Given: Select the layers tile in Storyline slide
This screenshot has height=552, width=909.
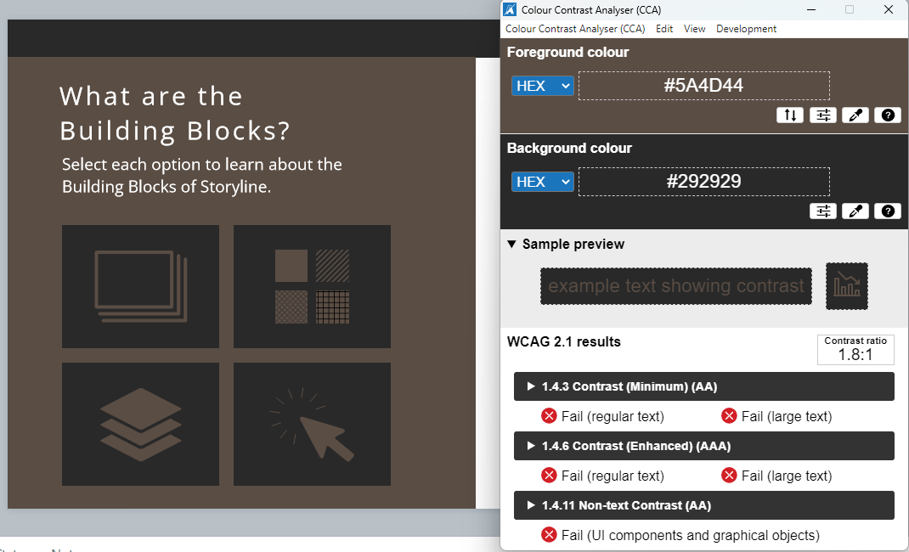Looking at the screenshot, I should (x=140, y=424).
